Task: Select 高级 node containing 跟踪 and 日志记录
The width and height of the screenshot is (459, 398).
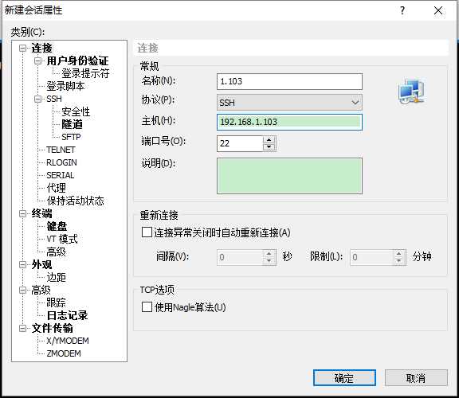Action: coord(41,290)
